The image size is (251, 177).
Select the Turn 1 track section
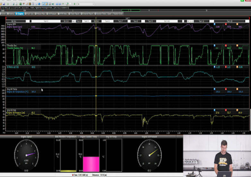[x=46, y=21]
